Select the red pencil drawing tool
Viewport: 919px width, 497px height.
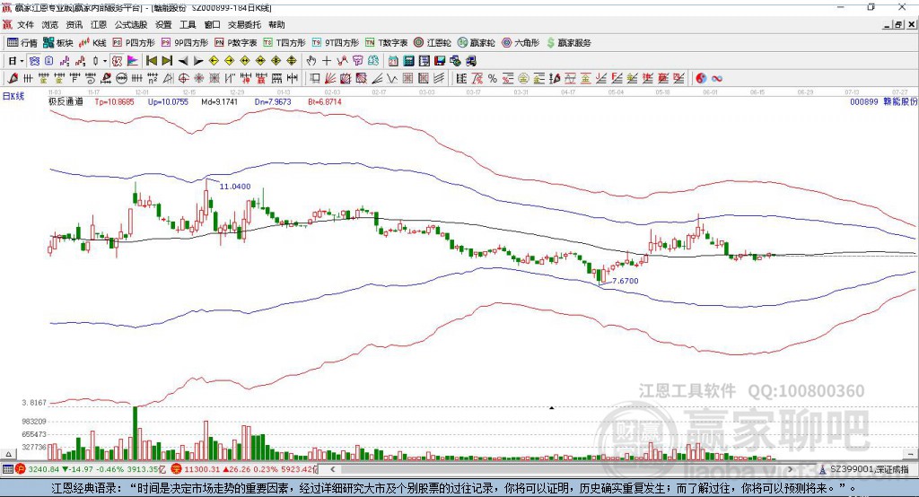click(13, 79)
